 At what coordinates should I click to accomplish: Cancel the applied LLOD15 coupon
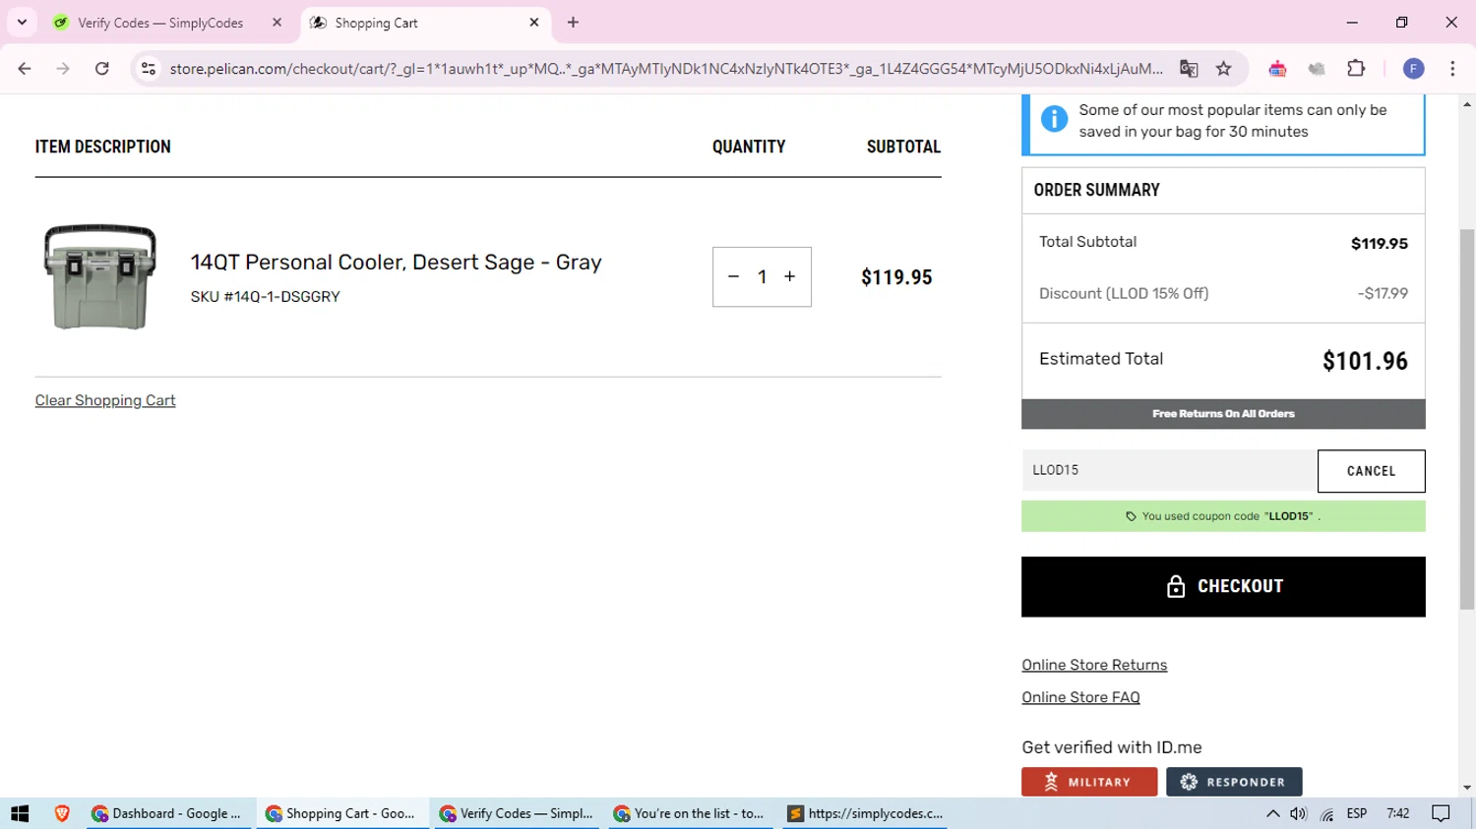point(1371,471)
